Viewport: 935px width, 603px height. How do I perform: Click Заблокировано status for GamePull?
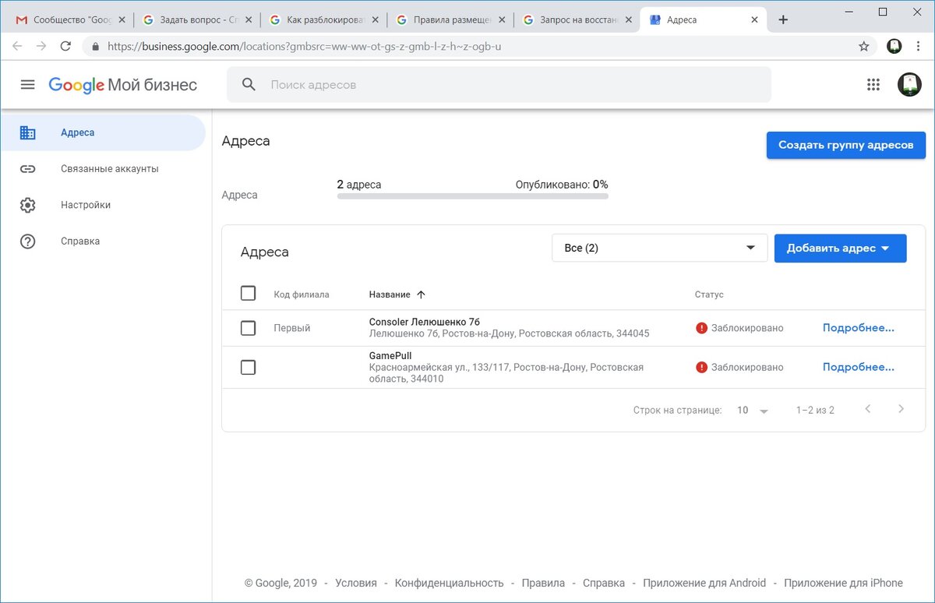point(747,367)
